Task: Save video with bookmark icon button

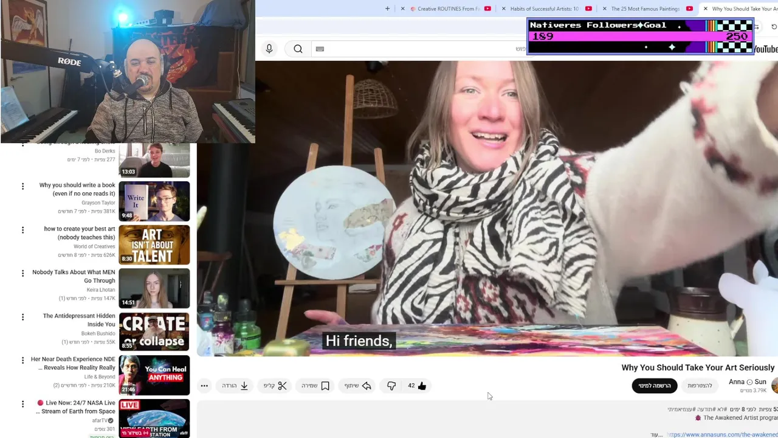Action: 315,386
